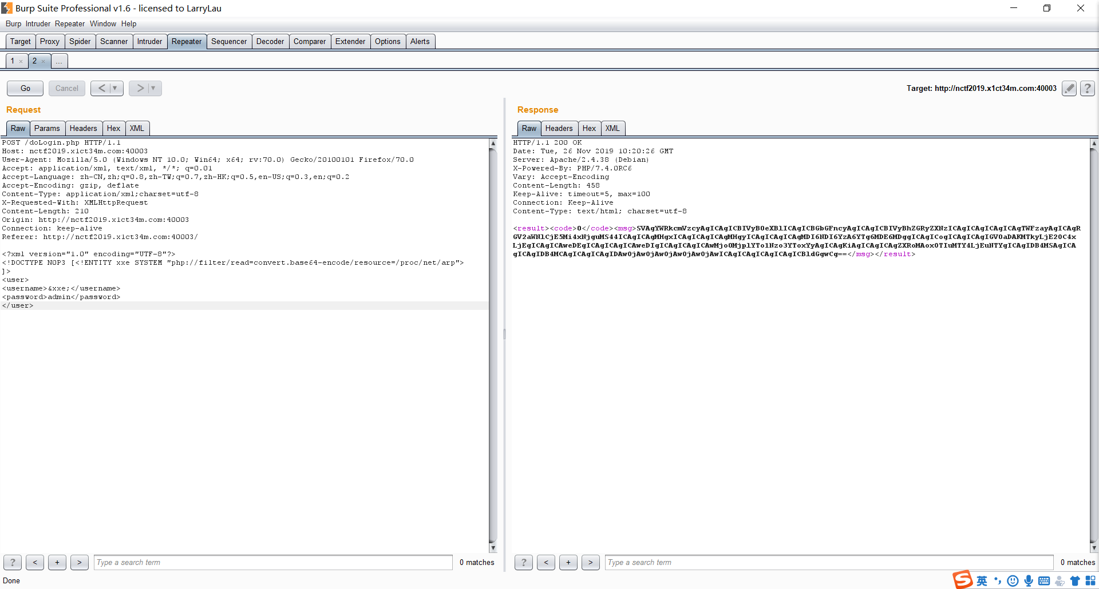This screenshot has height=589, width=1099.
Task: Open Sogou toolbox grid icon
Action: coord(1090,581)
